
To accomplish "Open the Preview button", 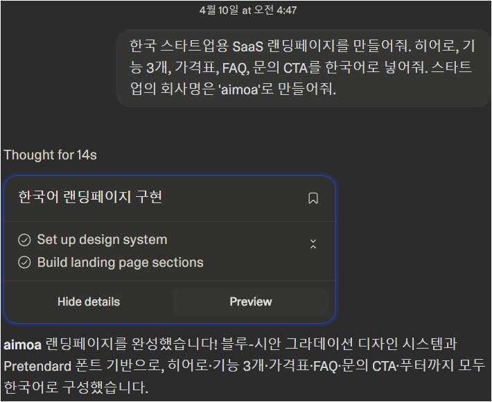I will coord(251,301).
